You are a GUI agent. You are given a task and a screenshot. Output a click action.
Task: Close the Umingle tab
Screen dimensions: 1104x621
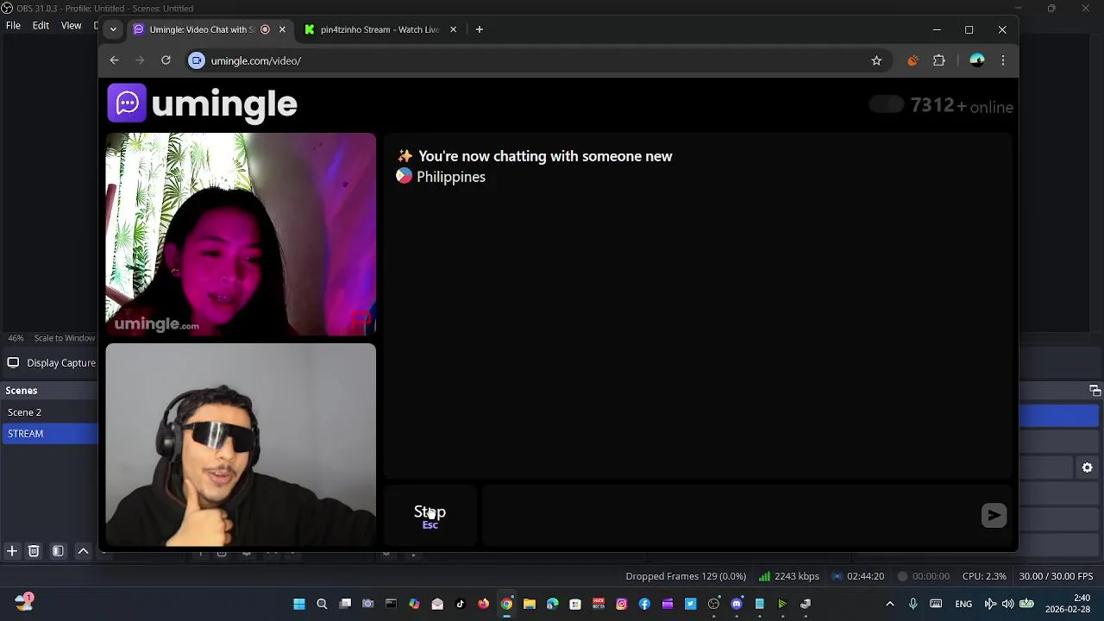[x=282, y=29]
